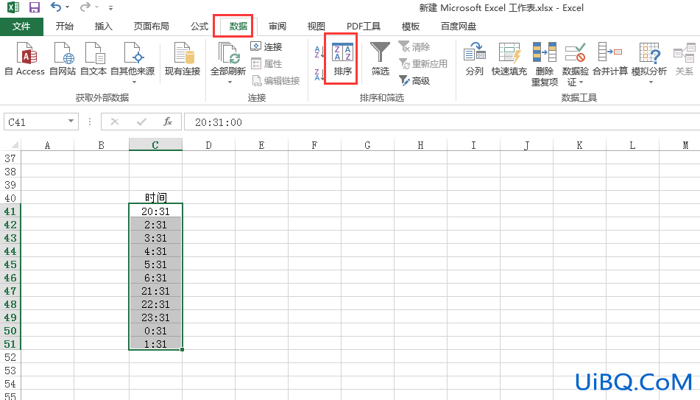
Task: Select column C header
Action: click(155, 145)
